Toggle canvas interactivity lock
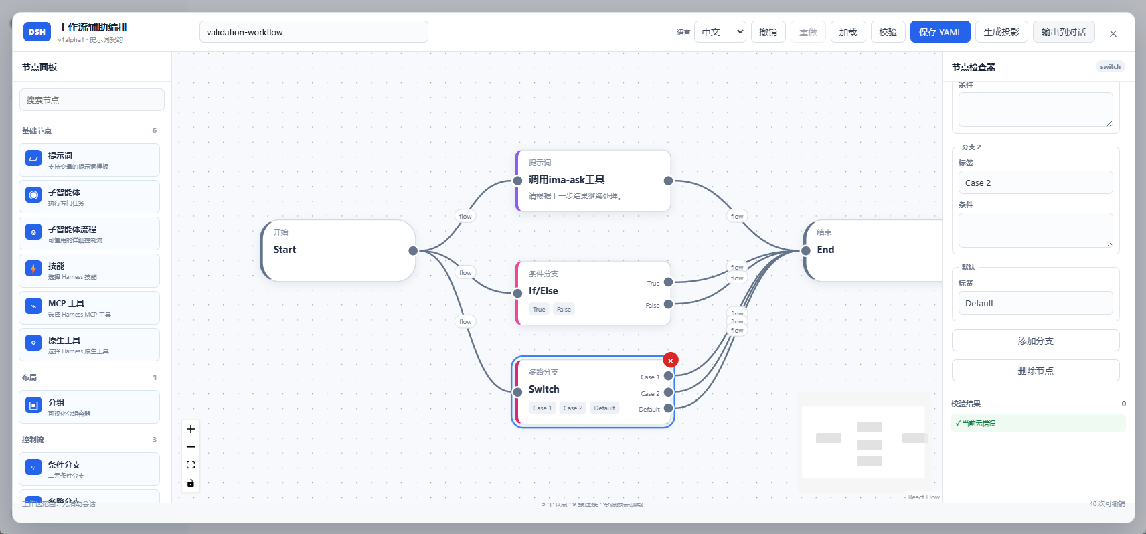 point(191,483)
